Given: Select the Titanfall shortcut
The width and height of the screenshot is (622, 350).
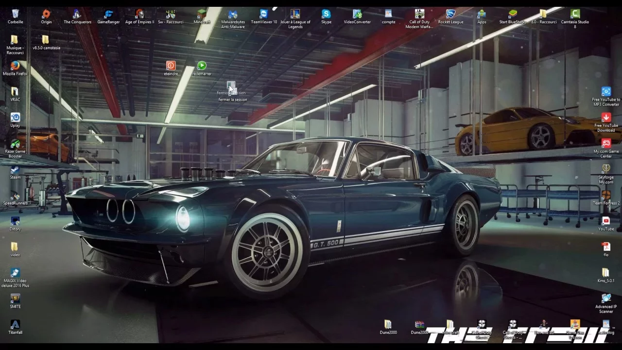Looking at the screenshot, I should (x=15, y=324).
